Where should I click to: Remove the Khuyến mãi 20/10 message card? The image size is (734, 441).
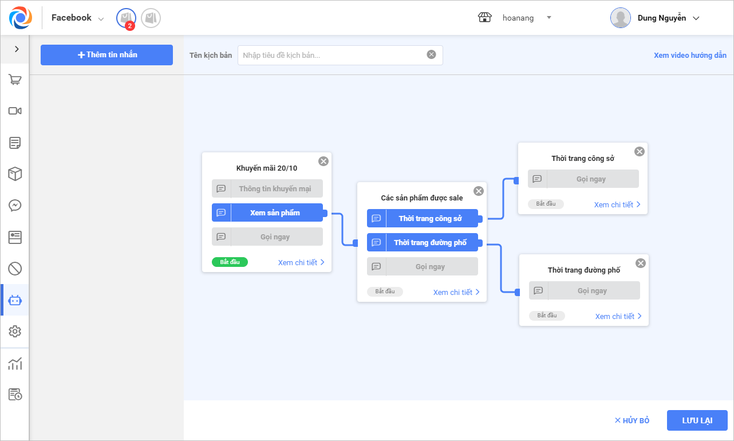coord(323,161)
